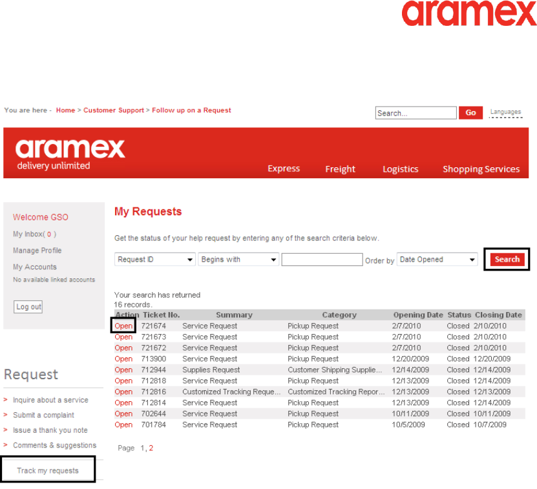Open ticket 721674
The height and width of the screenshot is (489, 537).
click(123, 326)
